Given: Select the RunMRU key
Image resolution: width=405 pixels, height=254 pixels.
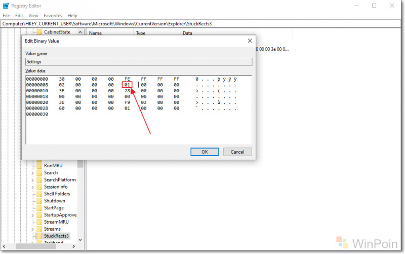Looking at the screenshot, I should (53, 166).
